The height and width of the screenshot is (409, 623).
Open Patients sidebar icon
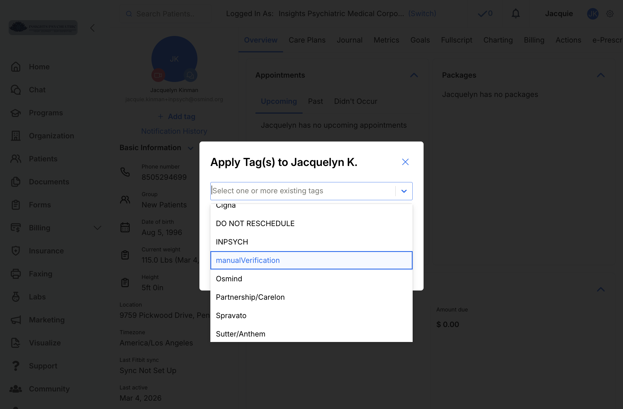[x=16, y=159]
